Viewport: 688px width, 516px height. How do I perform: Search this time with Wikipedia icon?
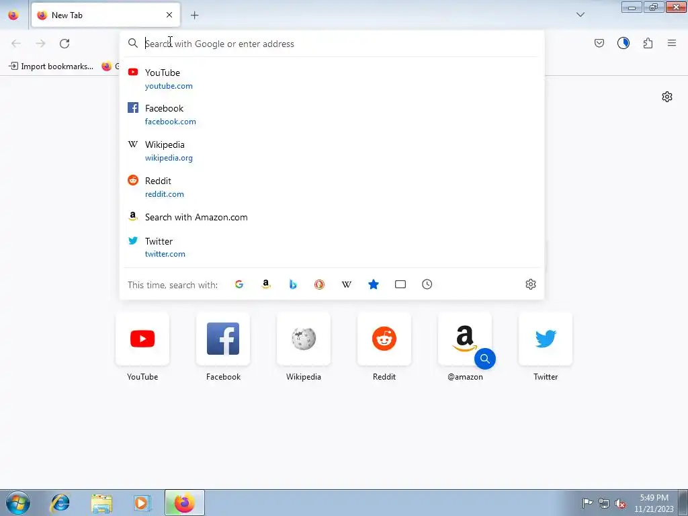point(347,284)
